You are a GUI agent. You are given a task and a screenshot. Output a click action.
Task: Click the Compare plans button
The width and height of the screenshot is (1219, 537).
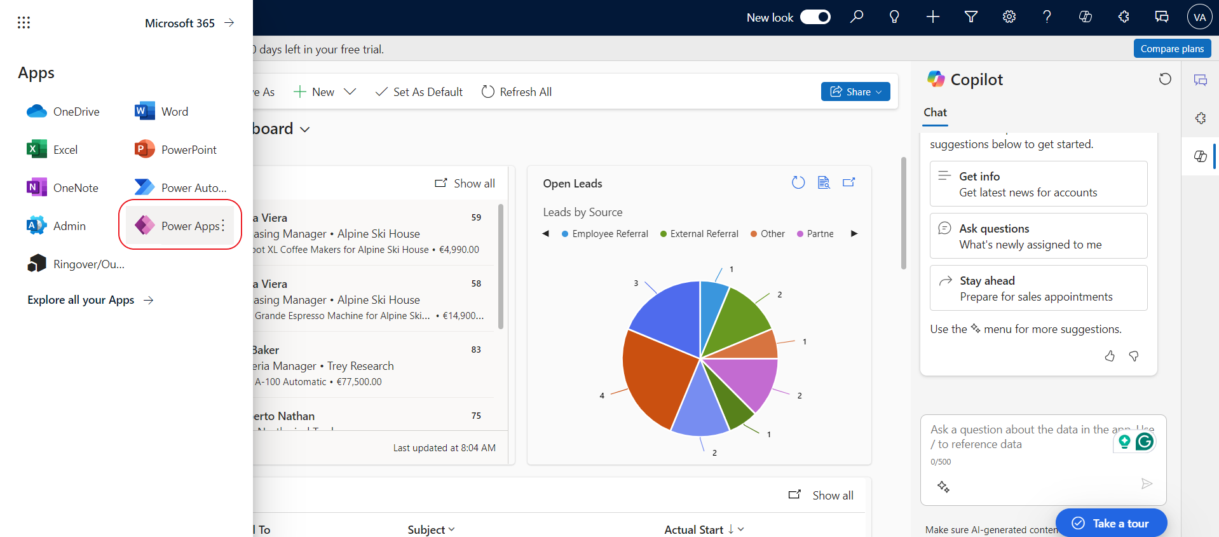[x=1172, y=48]
